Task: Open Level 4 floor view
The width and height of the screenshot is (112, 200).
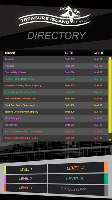Action: click(x=78, y=168)
